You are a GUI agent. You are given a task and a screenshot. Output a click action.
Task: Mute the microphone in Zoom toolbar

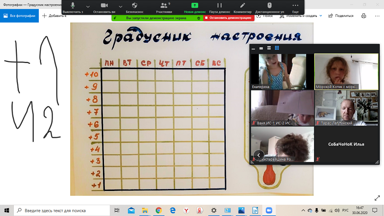[x=73, y=6]
